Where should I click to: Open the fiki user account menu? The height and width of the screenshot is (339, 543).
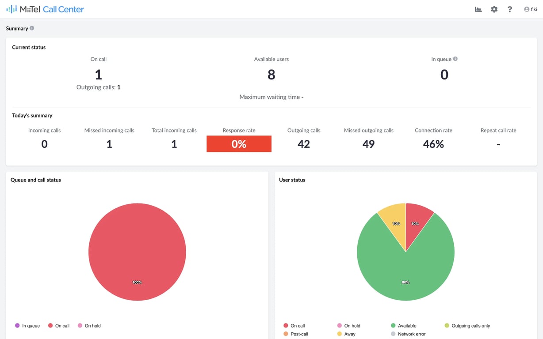530,9
